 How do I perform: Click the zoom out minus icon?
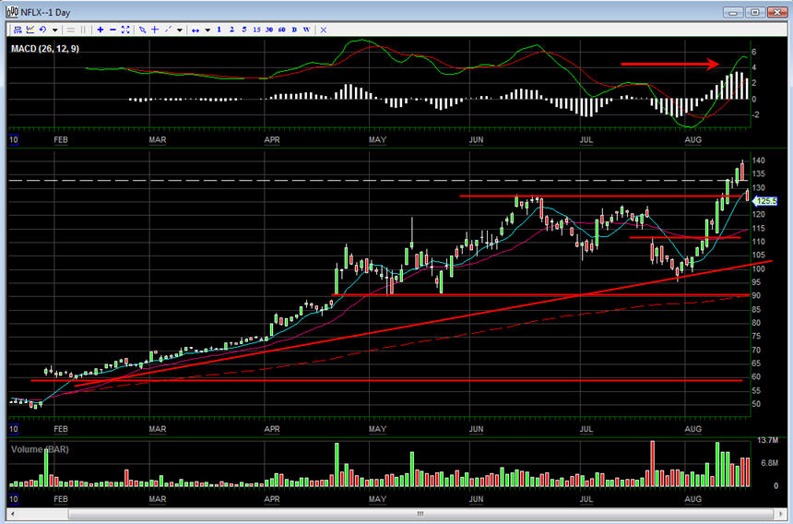112,30
